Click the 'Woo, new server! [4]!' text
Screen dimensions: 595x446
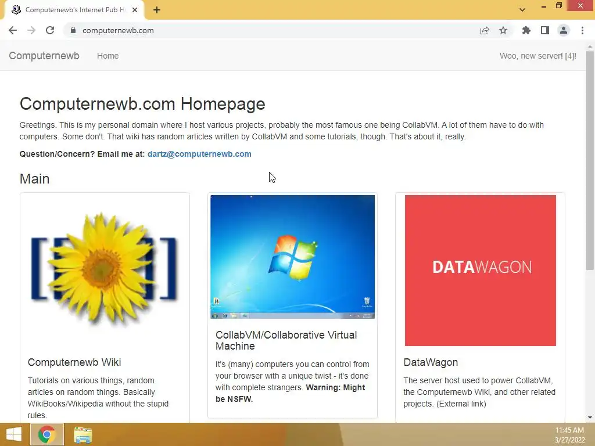537,56
